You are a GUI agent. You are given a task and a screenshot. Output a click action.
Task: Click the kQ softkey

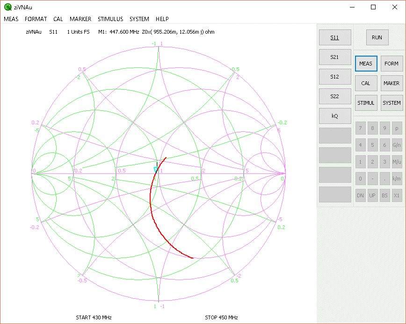click(335, 116)
